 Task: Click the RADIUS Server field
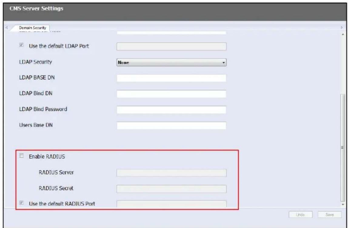(x=172, y=173)
